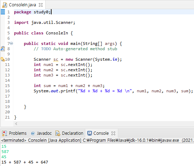
Task: Click the underlined 'sc' variable on line 10
Action: point(56,59)
